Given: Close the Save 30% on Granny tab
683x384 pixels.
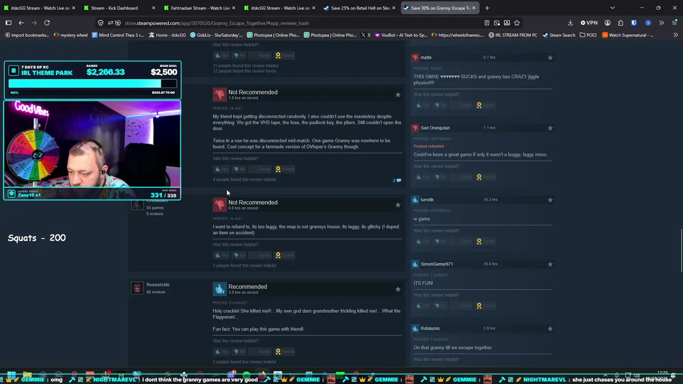Looking at the screenshot, I should [474, 8].
